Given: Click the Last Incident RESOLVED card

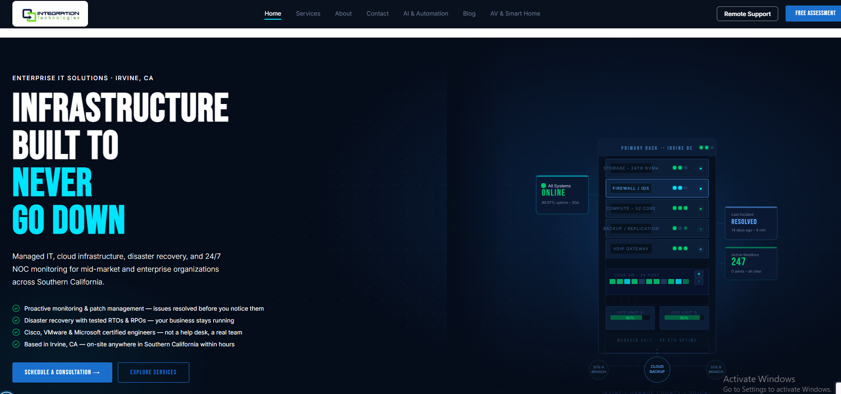Looking at the screenshot, I should click(x=751, y=223).
